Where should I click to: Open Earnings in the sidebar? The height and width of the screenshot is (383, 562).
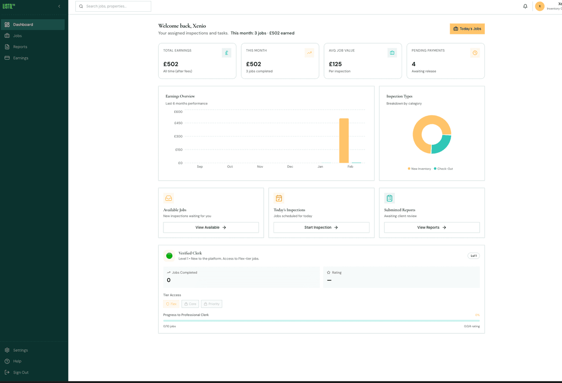[x=33, y=58]
